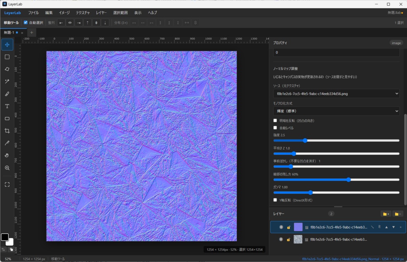
Task: Click the black foreground color swatch
Action: [x=5, y=237]
